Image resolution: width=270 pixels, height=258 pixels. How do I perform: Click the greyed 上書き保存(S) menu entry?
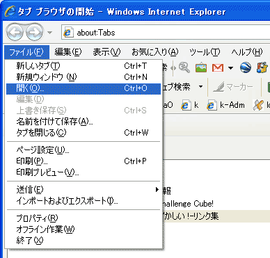[84, 111]
